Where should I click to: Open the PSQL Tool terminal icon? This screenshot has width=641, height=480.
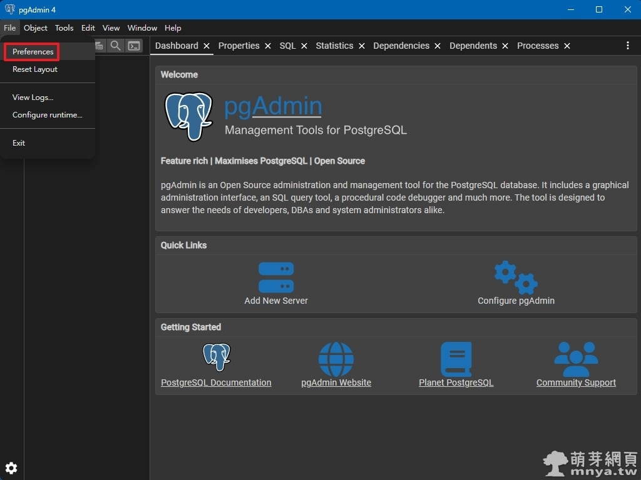[134, 46]
